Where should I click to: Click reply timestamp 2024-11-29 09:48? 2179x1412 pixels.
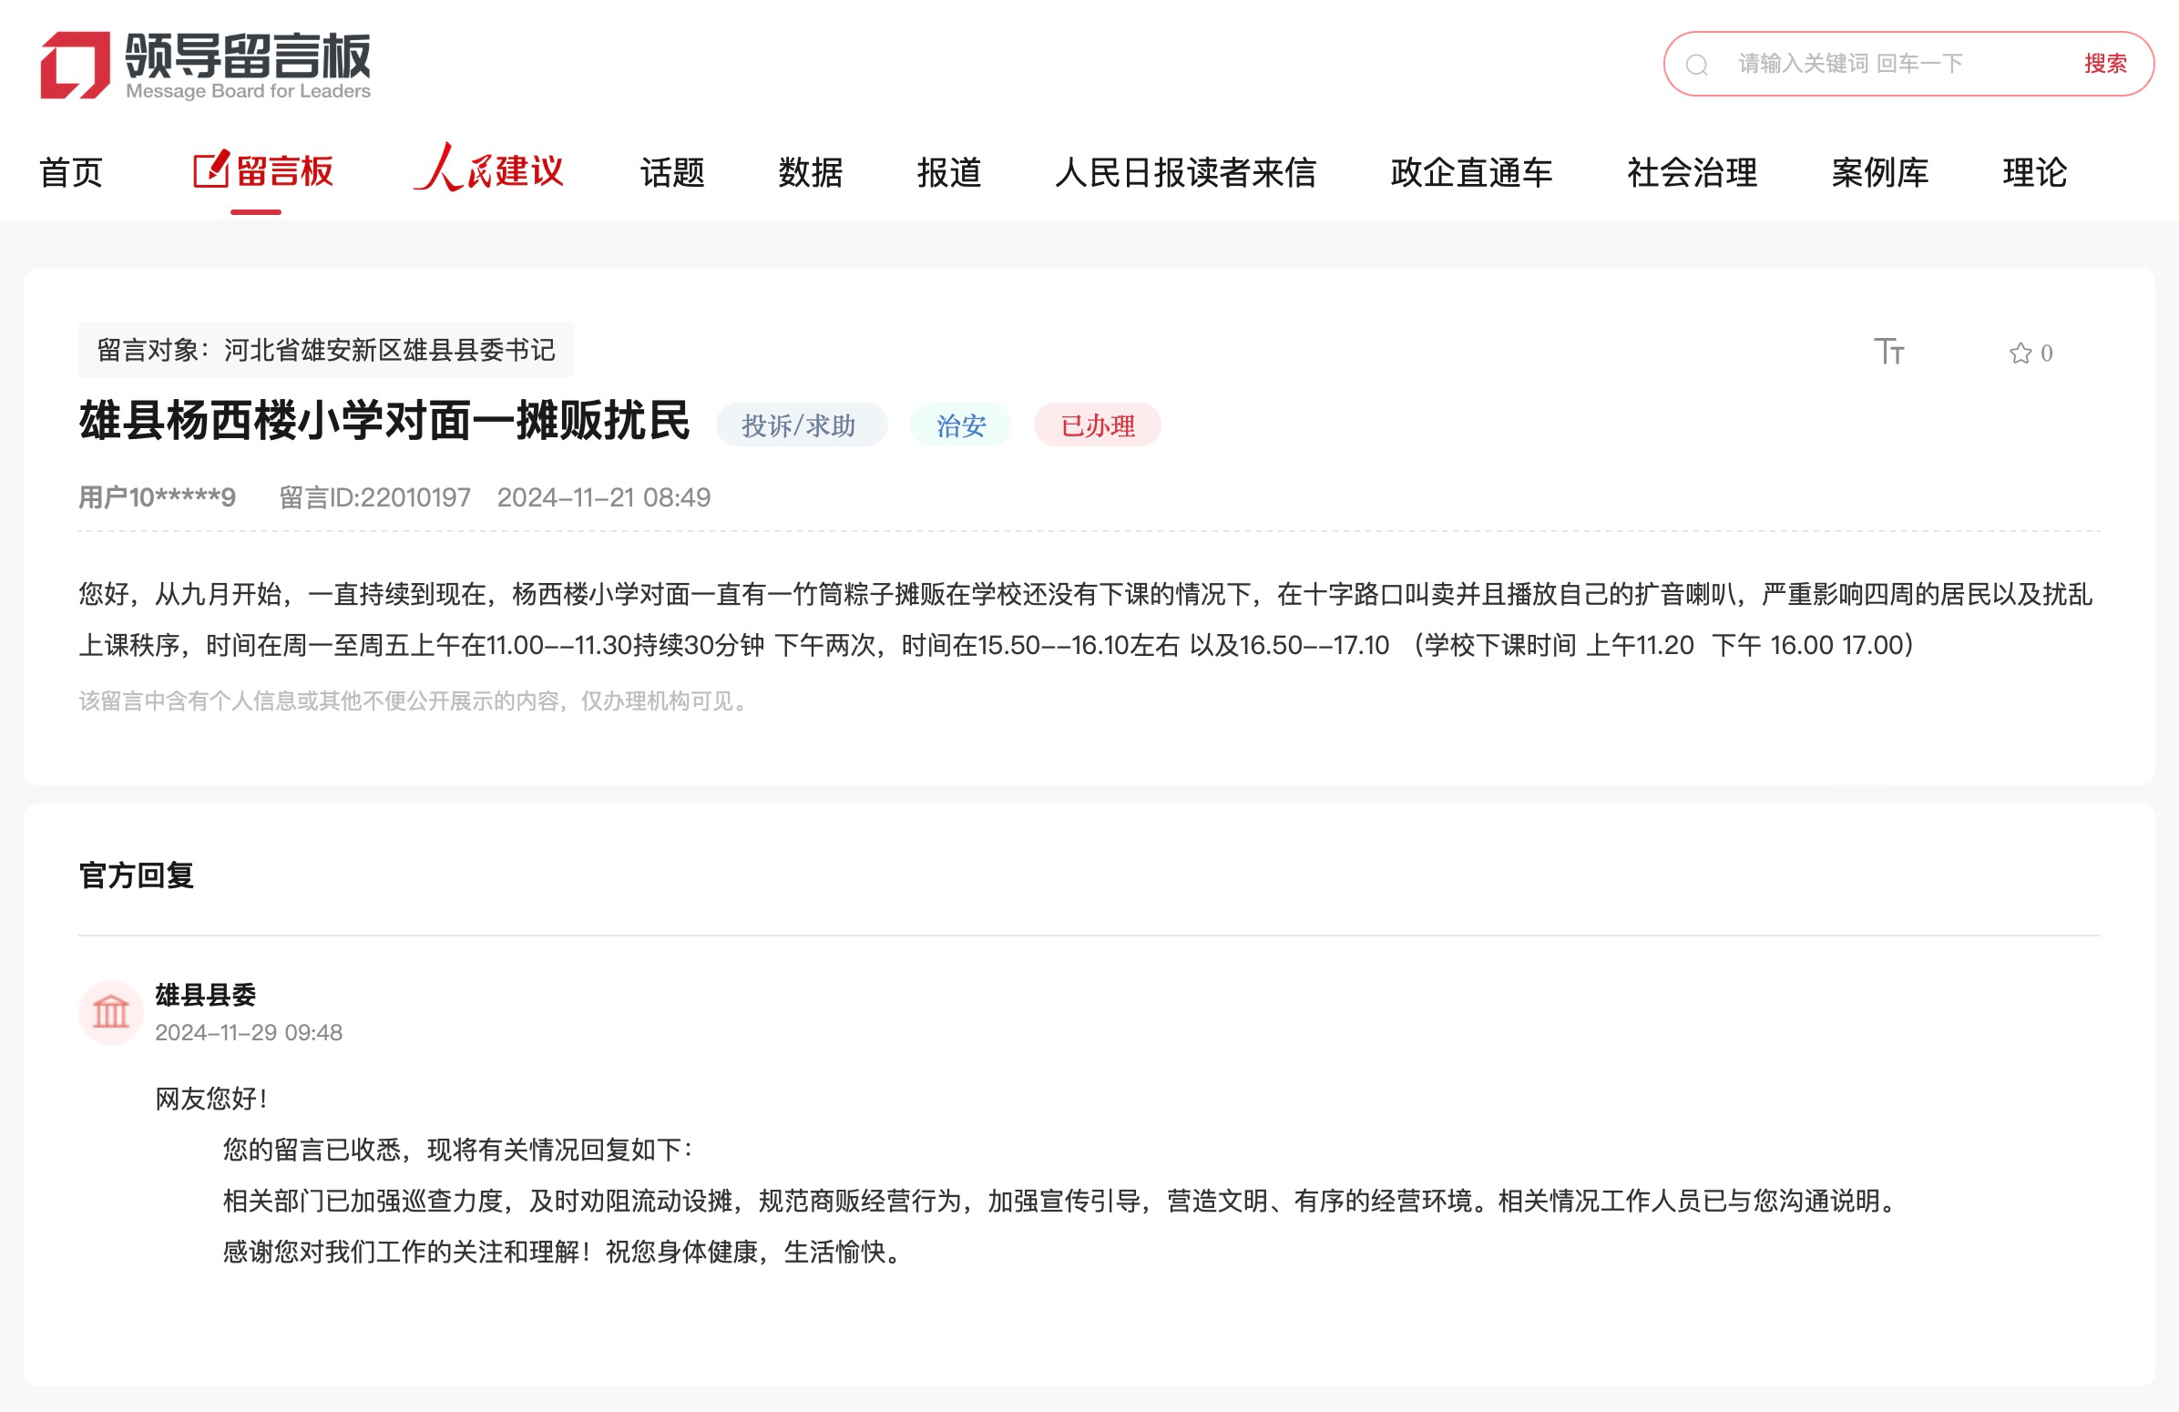tap(249, 1033)
